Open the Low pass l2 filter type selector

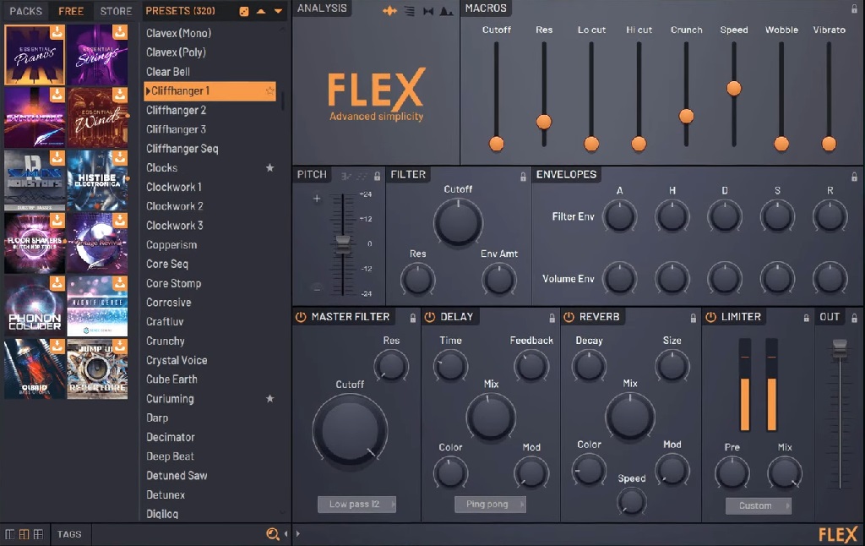pyautogui.click(x=356, y=504)
